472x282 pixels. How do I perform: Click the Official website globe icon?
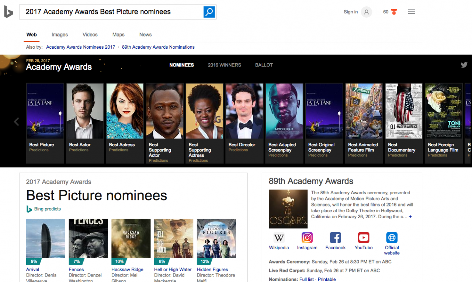point(392,238)
